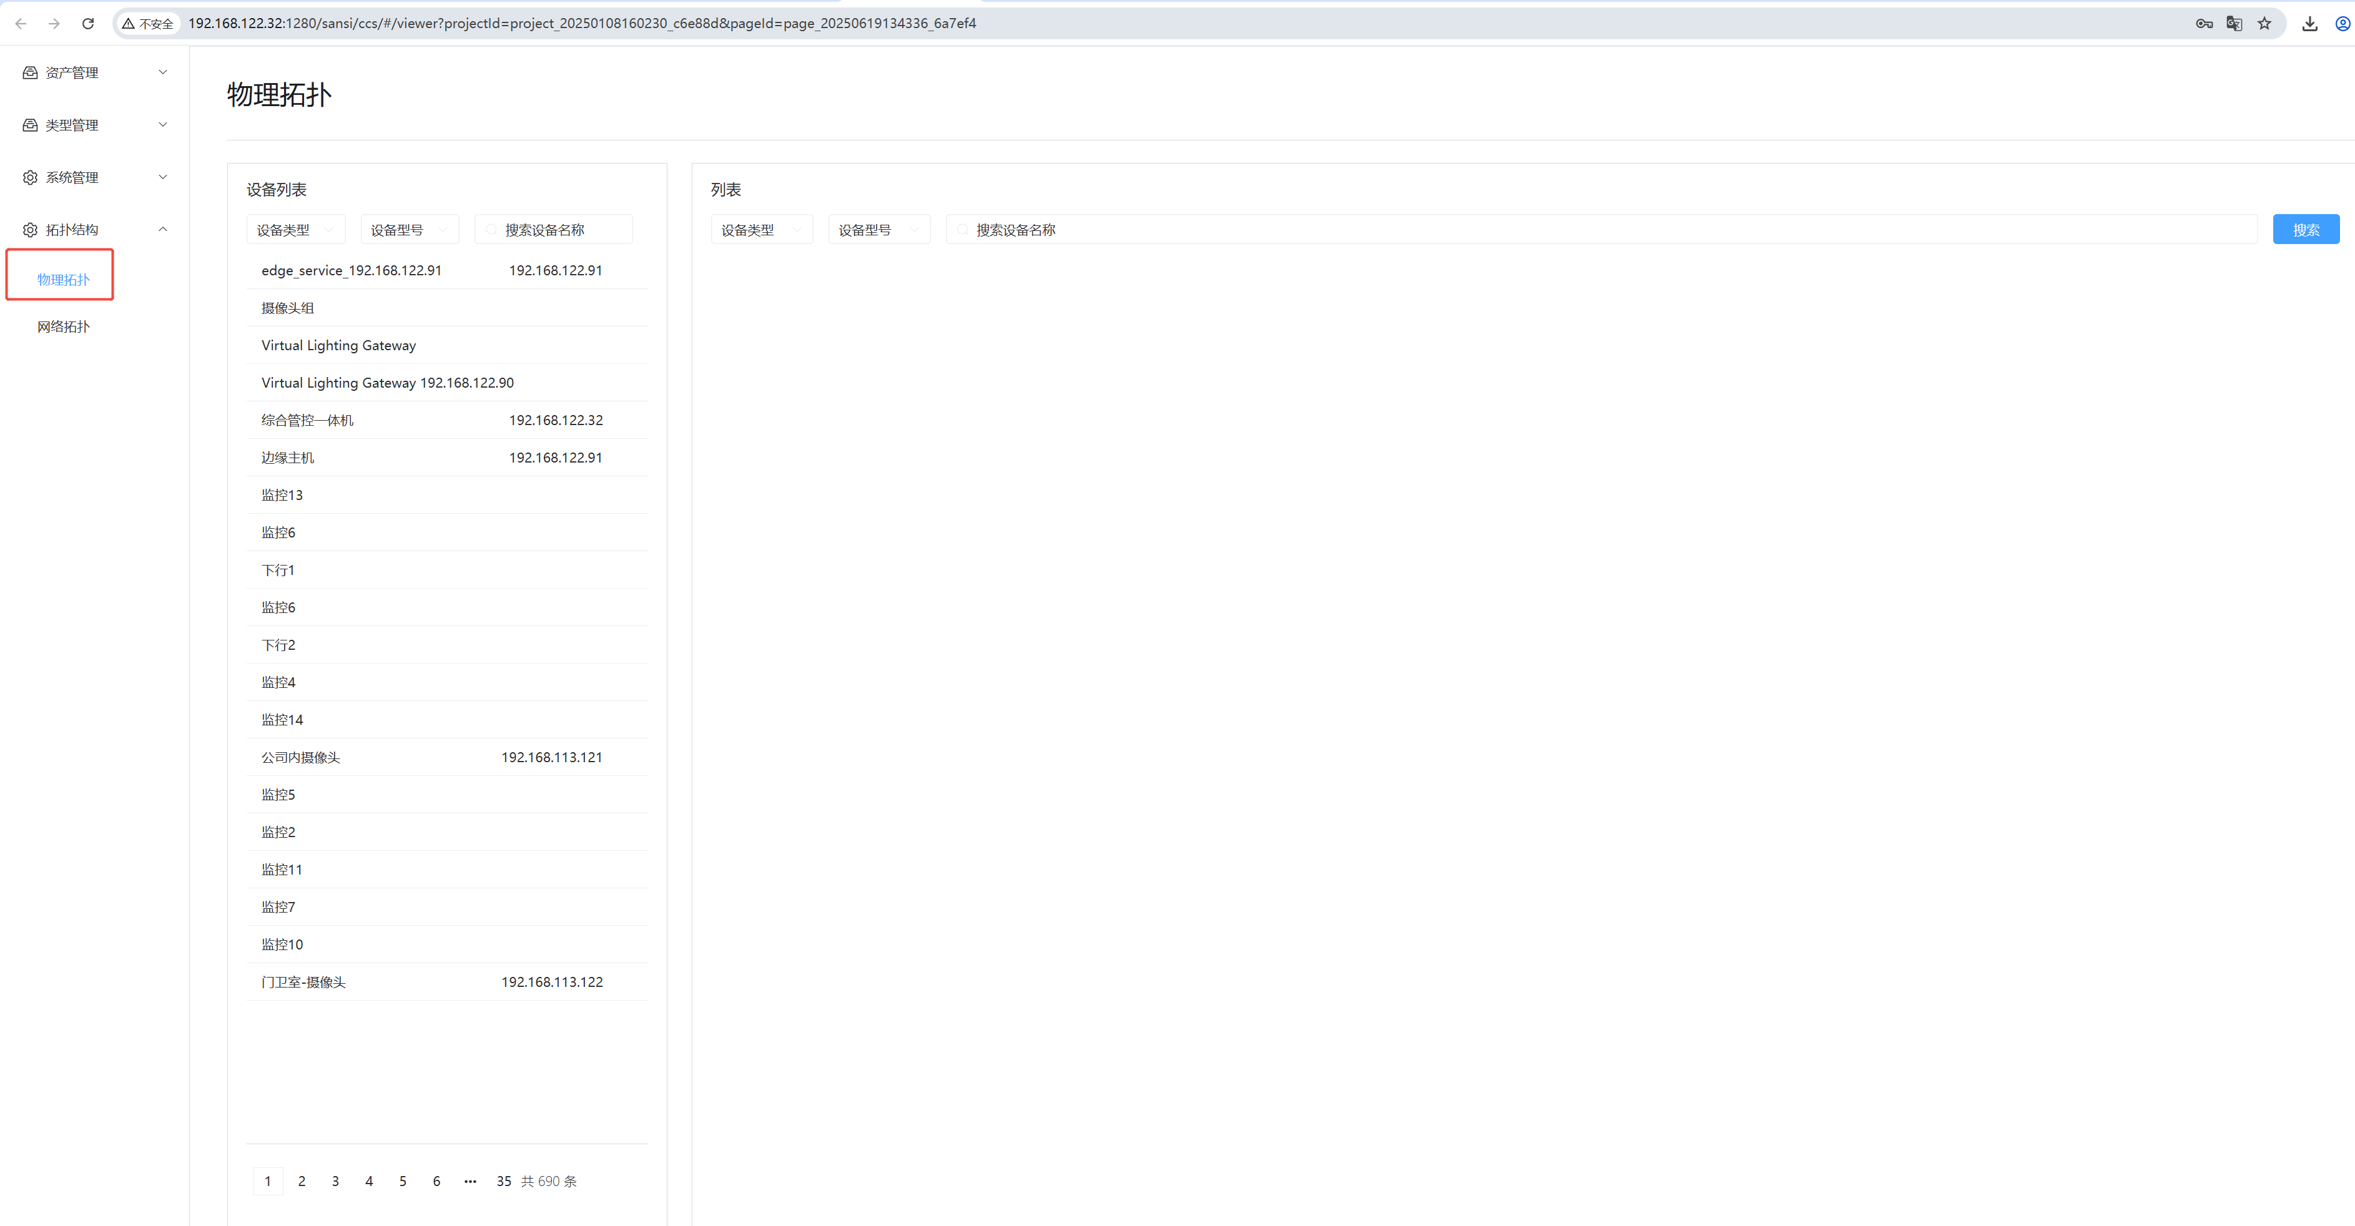
Task: Click the 资产管理 inbox icon
Action: pyautogui.click(x=30, y=72)
